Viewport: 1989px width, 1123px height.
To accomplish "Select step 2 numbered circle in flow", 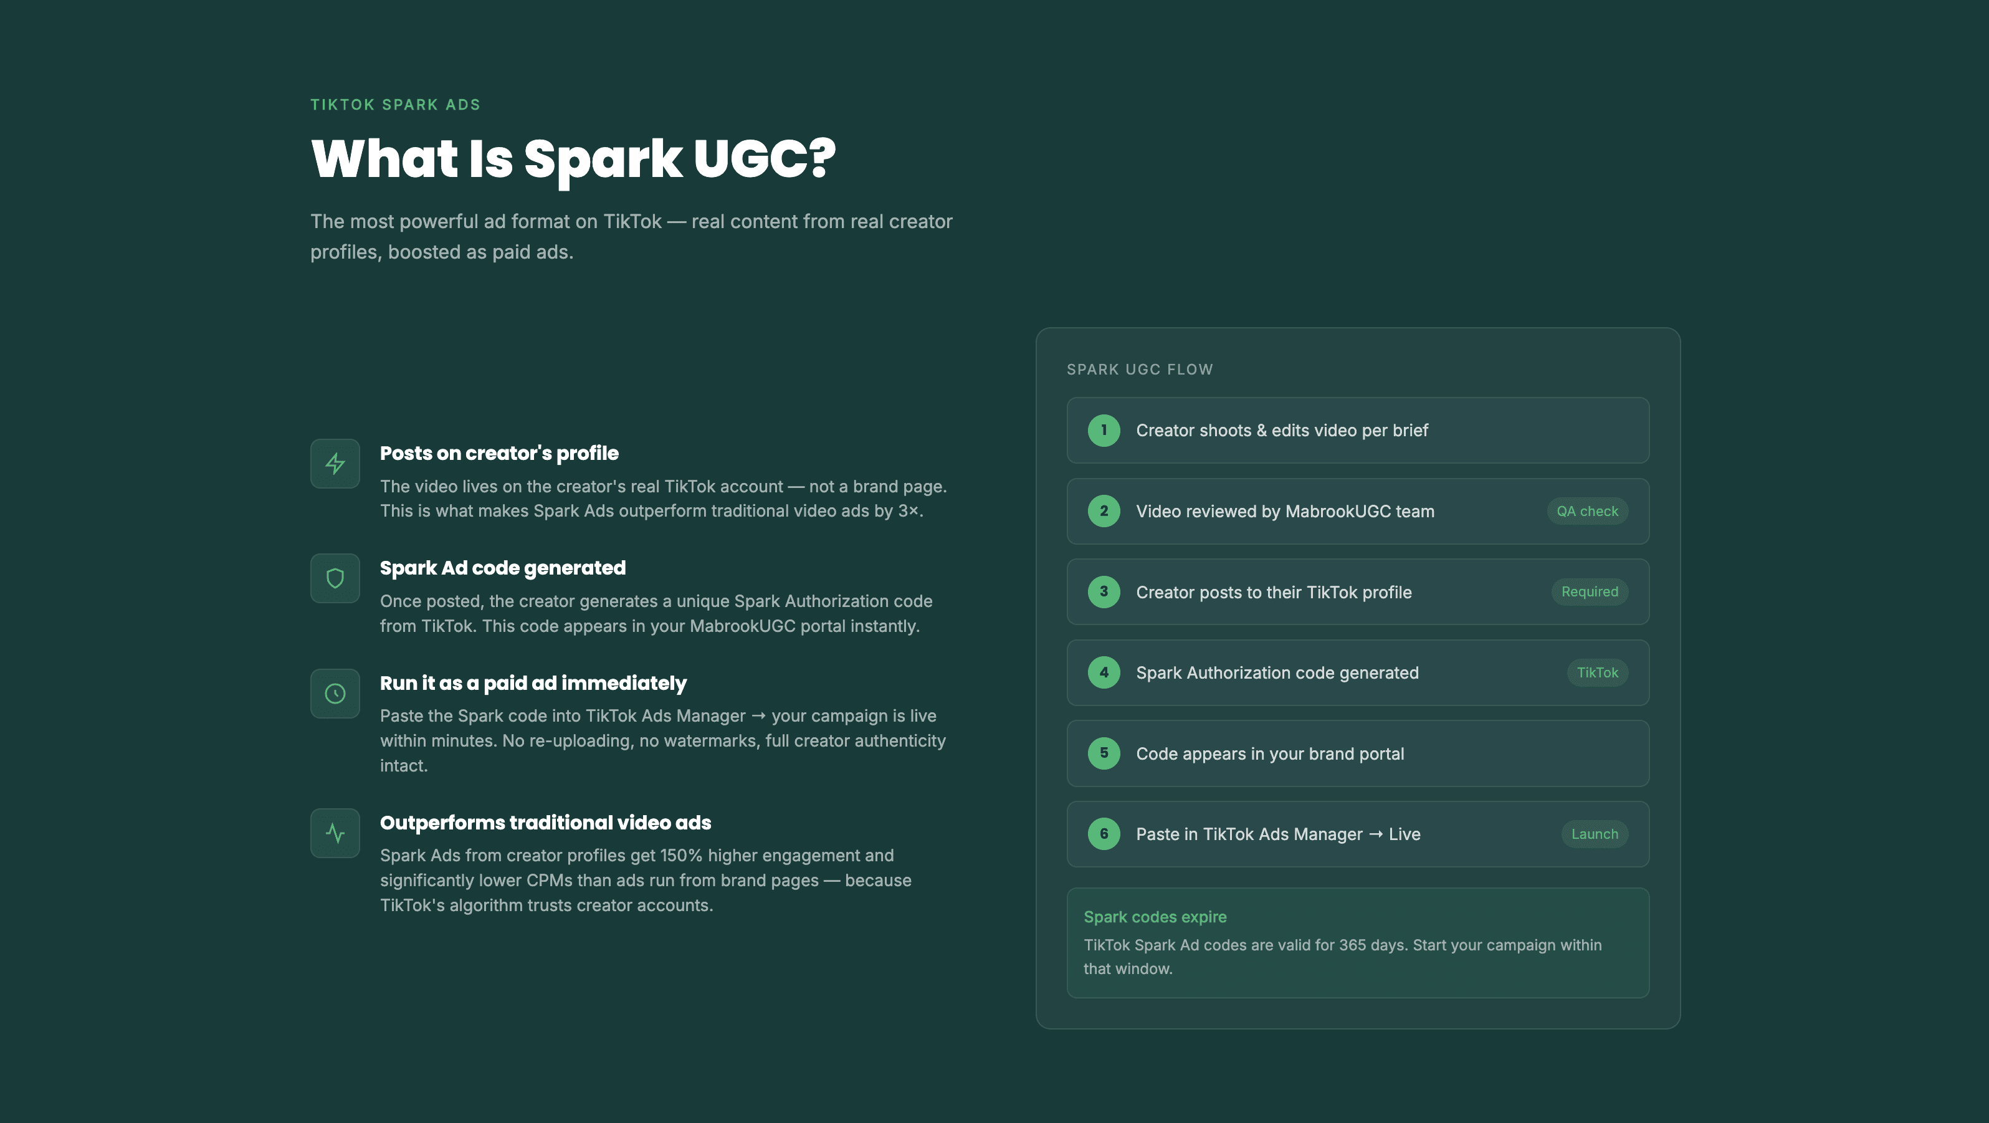I will (x=1104, y=511).
